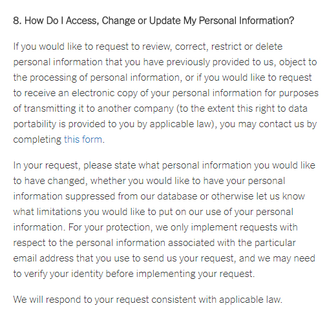Image resolution: width=327 pixels, height=317 pixels.
Task: Click the sentence "We will respond to your request"
Action: click(x=148, y=300)
